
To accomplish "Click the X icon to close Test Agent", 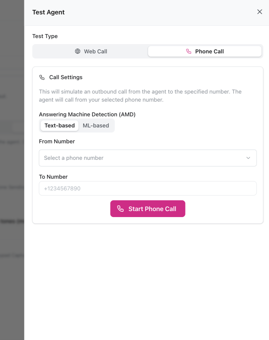I will pyautogui.click(x=259, y=12).
